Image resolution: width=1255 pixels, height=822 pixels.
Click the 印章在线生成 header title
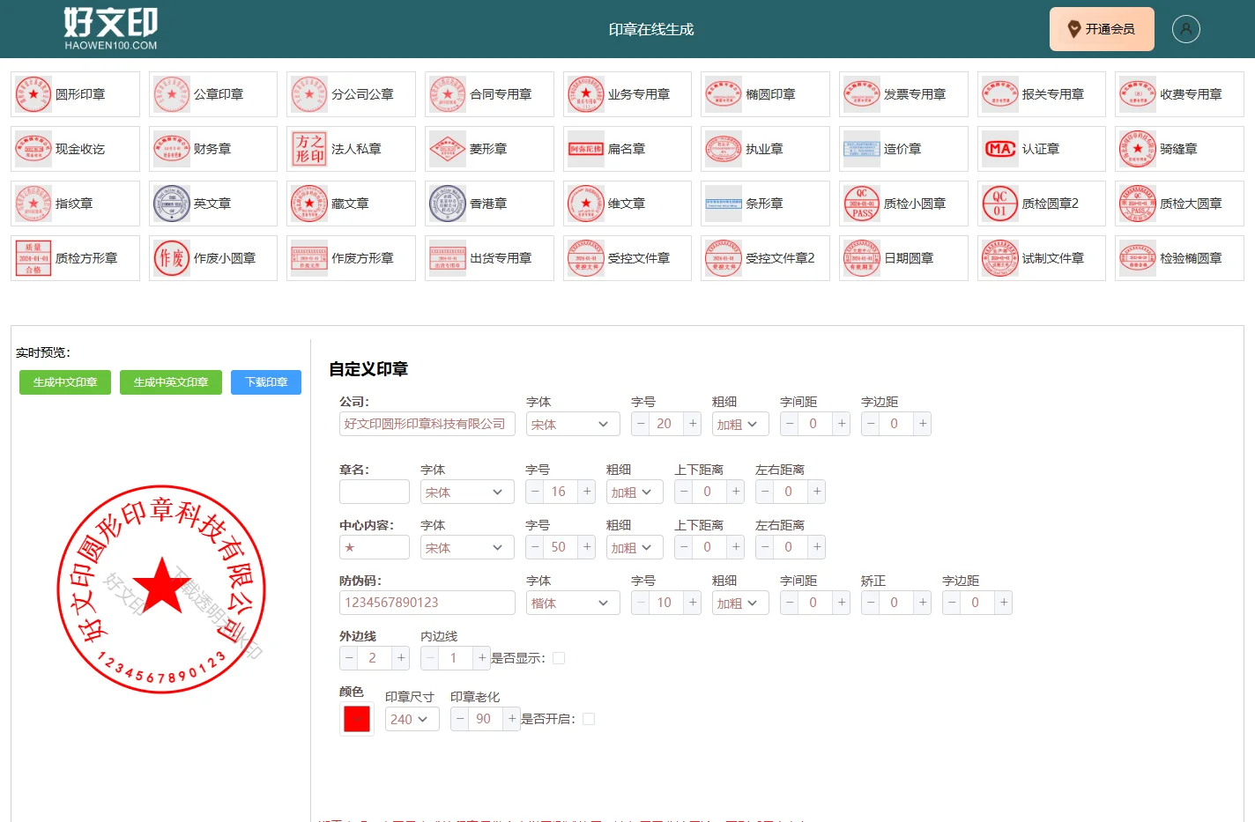click(x=651, y=29)
